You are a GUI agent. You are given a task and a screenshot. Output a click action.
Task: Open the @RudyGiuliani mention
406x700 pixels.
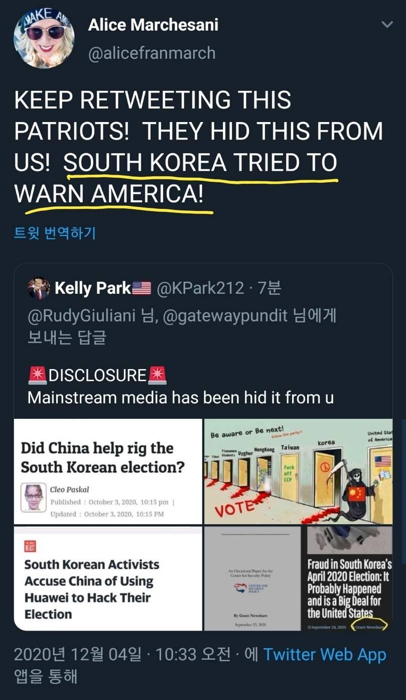click(82, 315)
